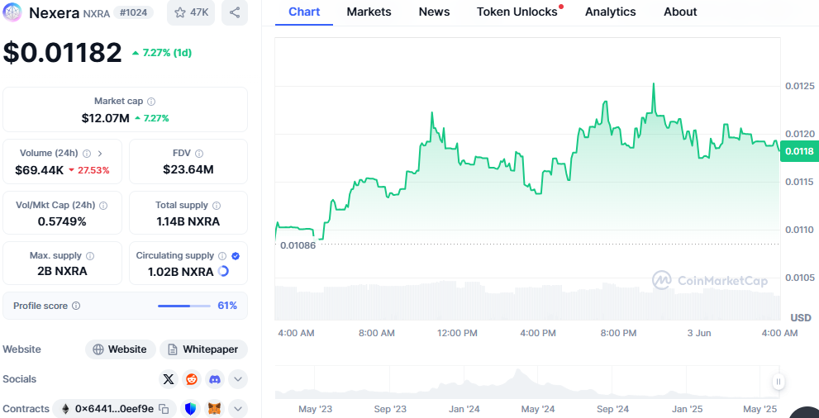Image resolution: width=819 pixels, height=418 pixels.
Task: Expand the Socials dropdown chevron
Action: (x=238, y=379)
